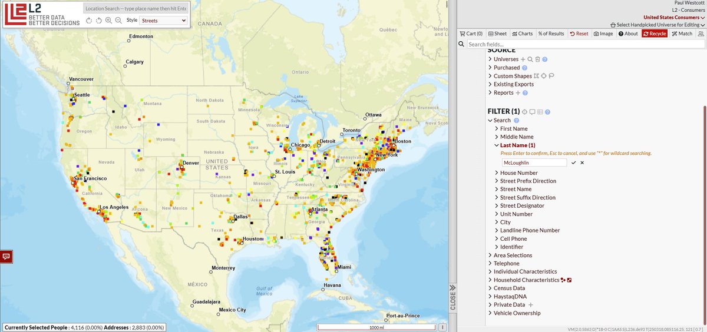The width and height of the screenshot is (707, 332).
Task: Zoom in with the magnifier plus icon
Action: [108, 21]
